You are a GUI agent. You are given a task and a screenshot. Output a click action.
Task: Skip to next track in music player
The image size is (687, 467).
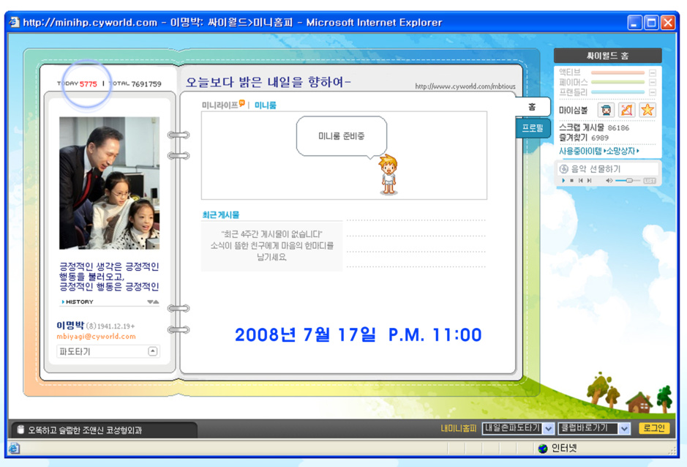click(589, 181)
